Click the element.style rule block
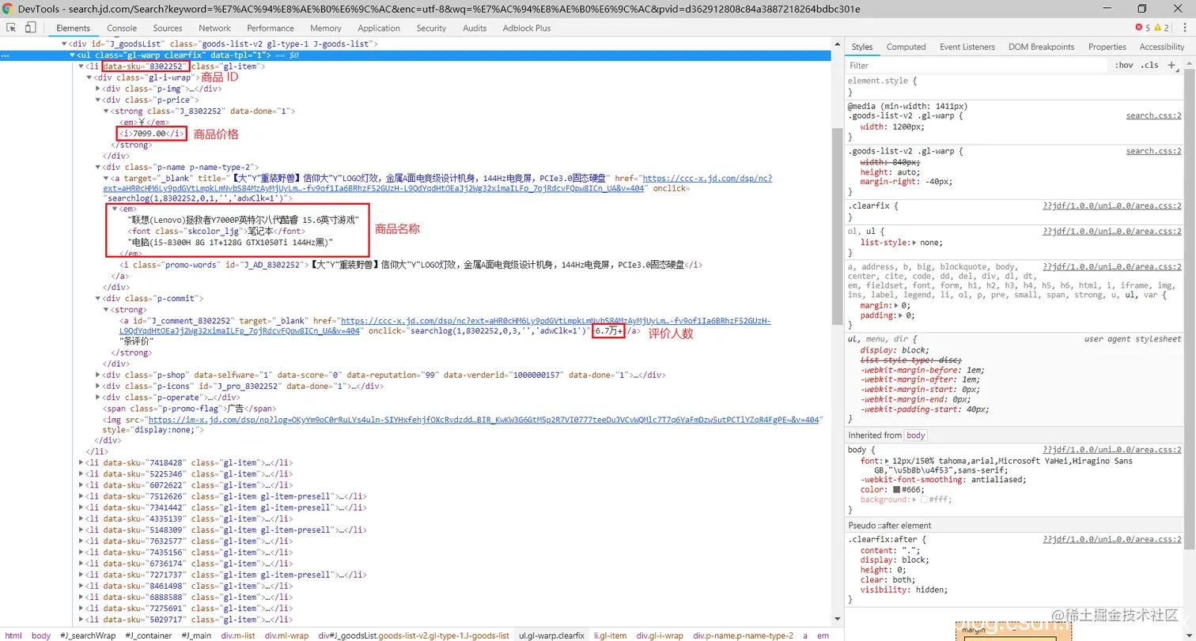The width and height of the screenshot is (1196, 641). (x=1014, y=87)
